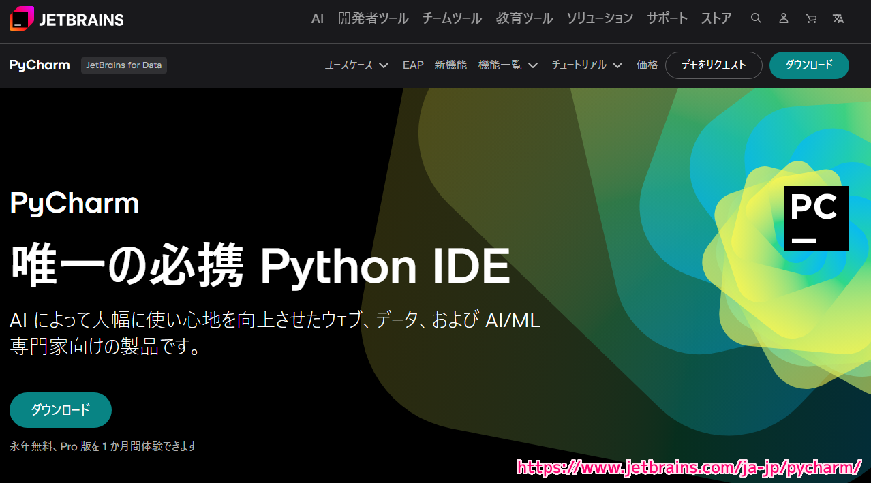The height and width of the screenshot is (483, 871).
Task: Click the JetBrains for Data badge
Action: pyautogui.click(x=124, y=65)
